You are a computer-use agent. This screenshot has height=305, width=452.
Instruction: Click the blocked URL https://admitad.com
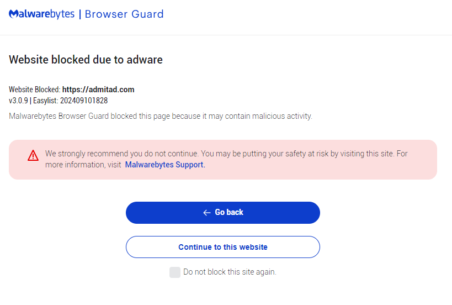[98, 90]
